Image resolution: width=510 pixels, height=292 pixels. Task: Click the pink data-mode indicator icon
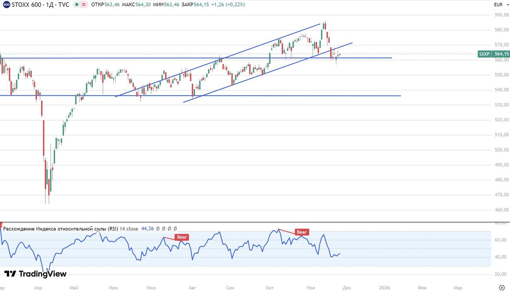point(84,5)
